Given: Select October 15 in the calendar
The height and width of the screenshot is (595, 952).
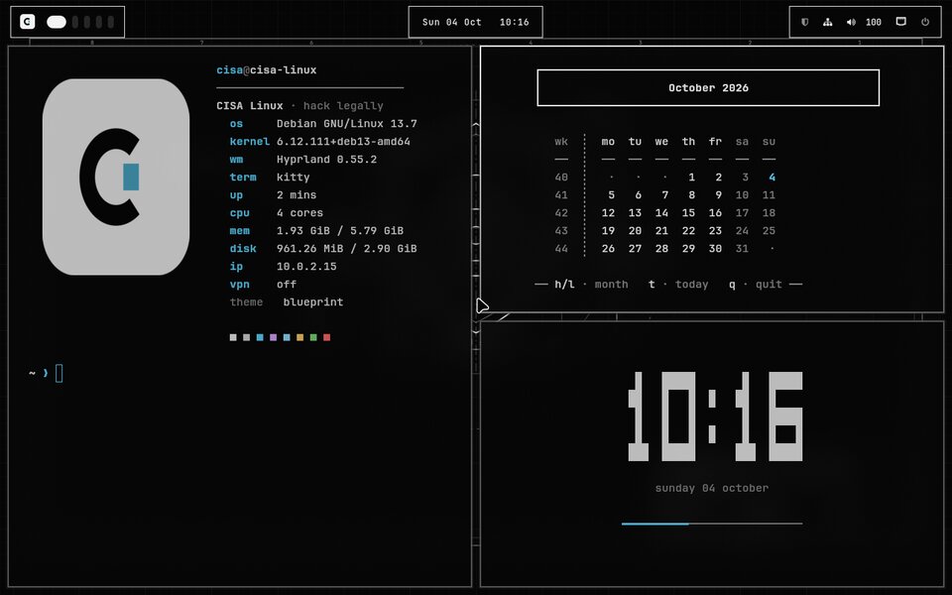Looking at the screenshot, I should click(688, 212).
